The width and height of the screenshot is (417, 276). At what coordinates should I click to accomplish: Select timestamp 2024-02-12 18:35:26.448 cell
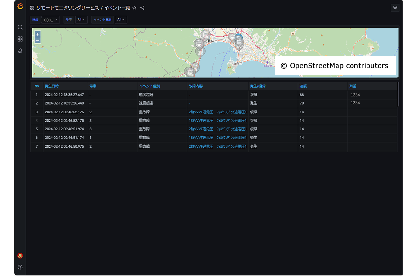coord(64,103)
